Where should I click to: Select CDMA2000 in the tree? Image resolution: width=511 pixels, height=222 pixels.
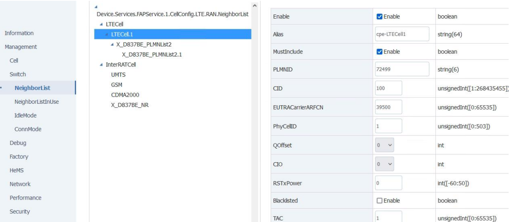point(125,95)
